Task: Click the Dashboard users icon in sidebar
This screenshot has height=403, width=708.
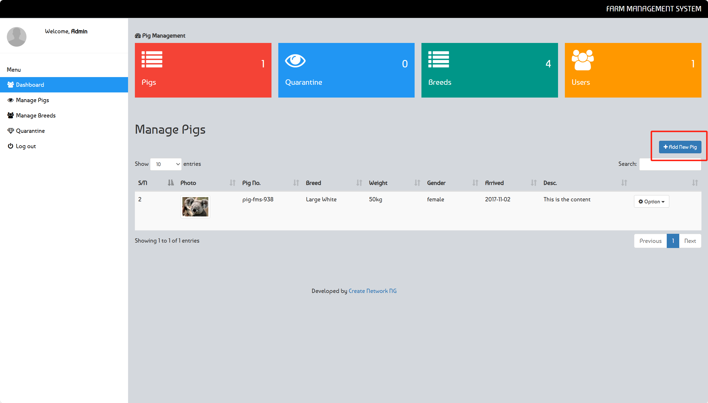Action: pos(11,84)
